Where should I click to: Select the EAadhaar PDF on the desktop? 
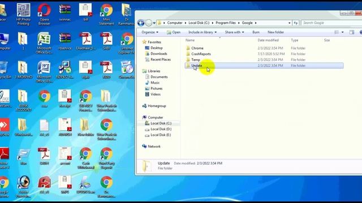click(85, 41)
